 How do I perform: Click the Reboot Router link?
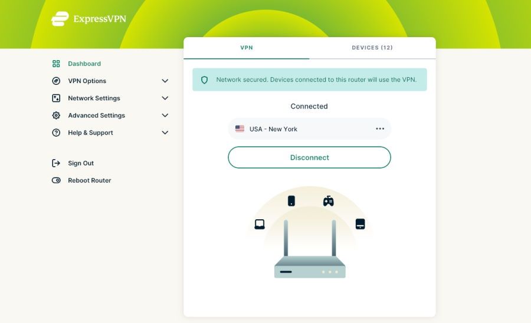click(90, 180)
